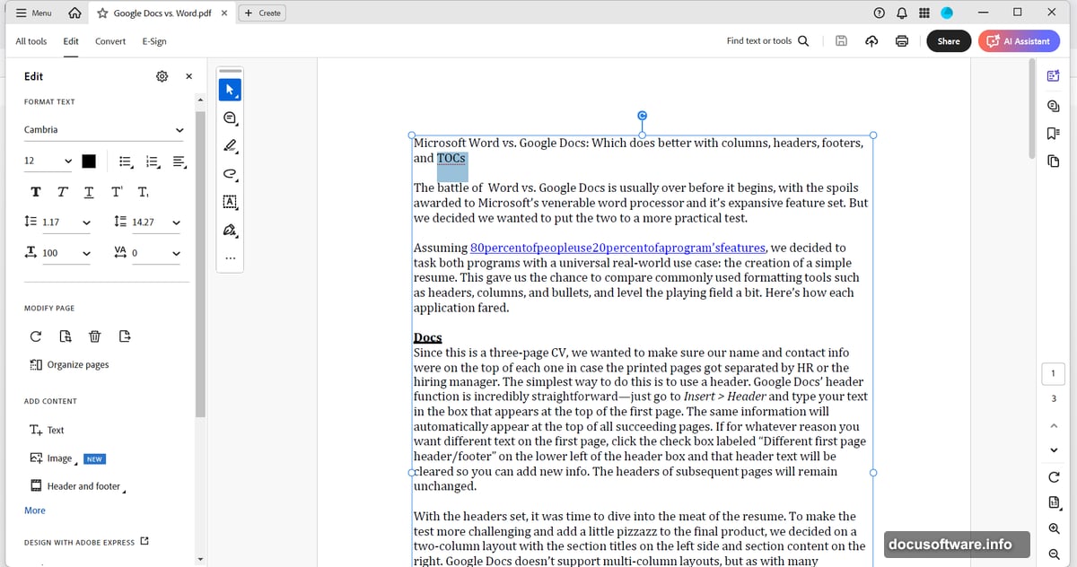1077x567 pixels.
Task: Toggle underline text formatting
Action: point(89,192)
